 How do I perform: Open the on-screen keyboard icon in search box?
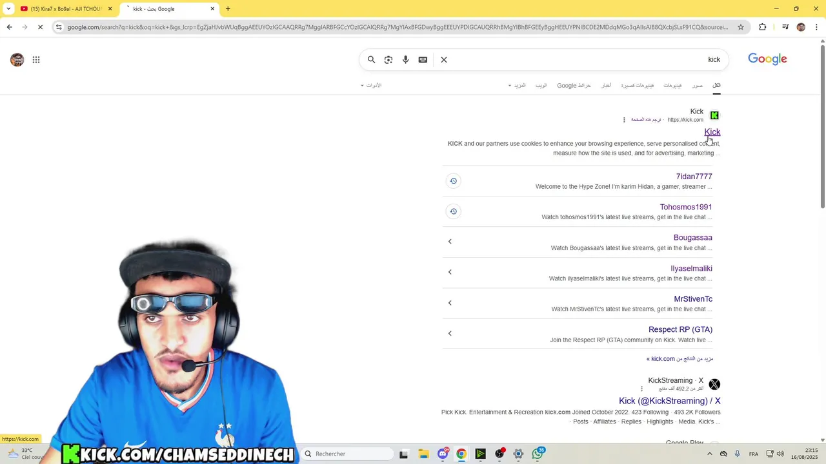[x=423, y=59]
